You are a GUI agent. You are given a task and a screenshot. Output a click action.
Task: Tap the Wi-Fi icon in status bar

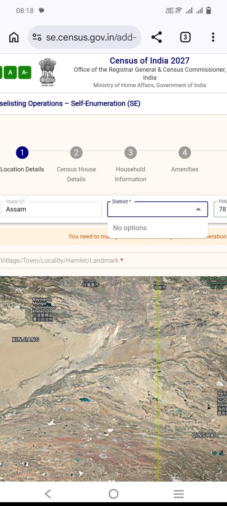(179, 11)
